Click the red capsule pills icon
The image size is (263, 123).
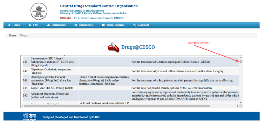114,47
